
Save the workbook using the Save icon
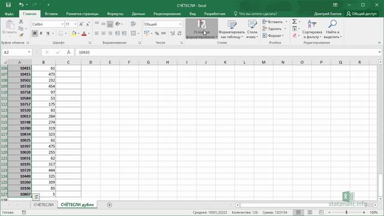(x=8, y=5)
